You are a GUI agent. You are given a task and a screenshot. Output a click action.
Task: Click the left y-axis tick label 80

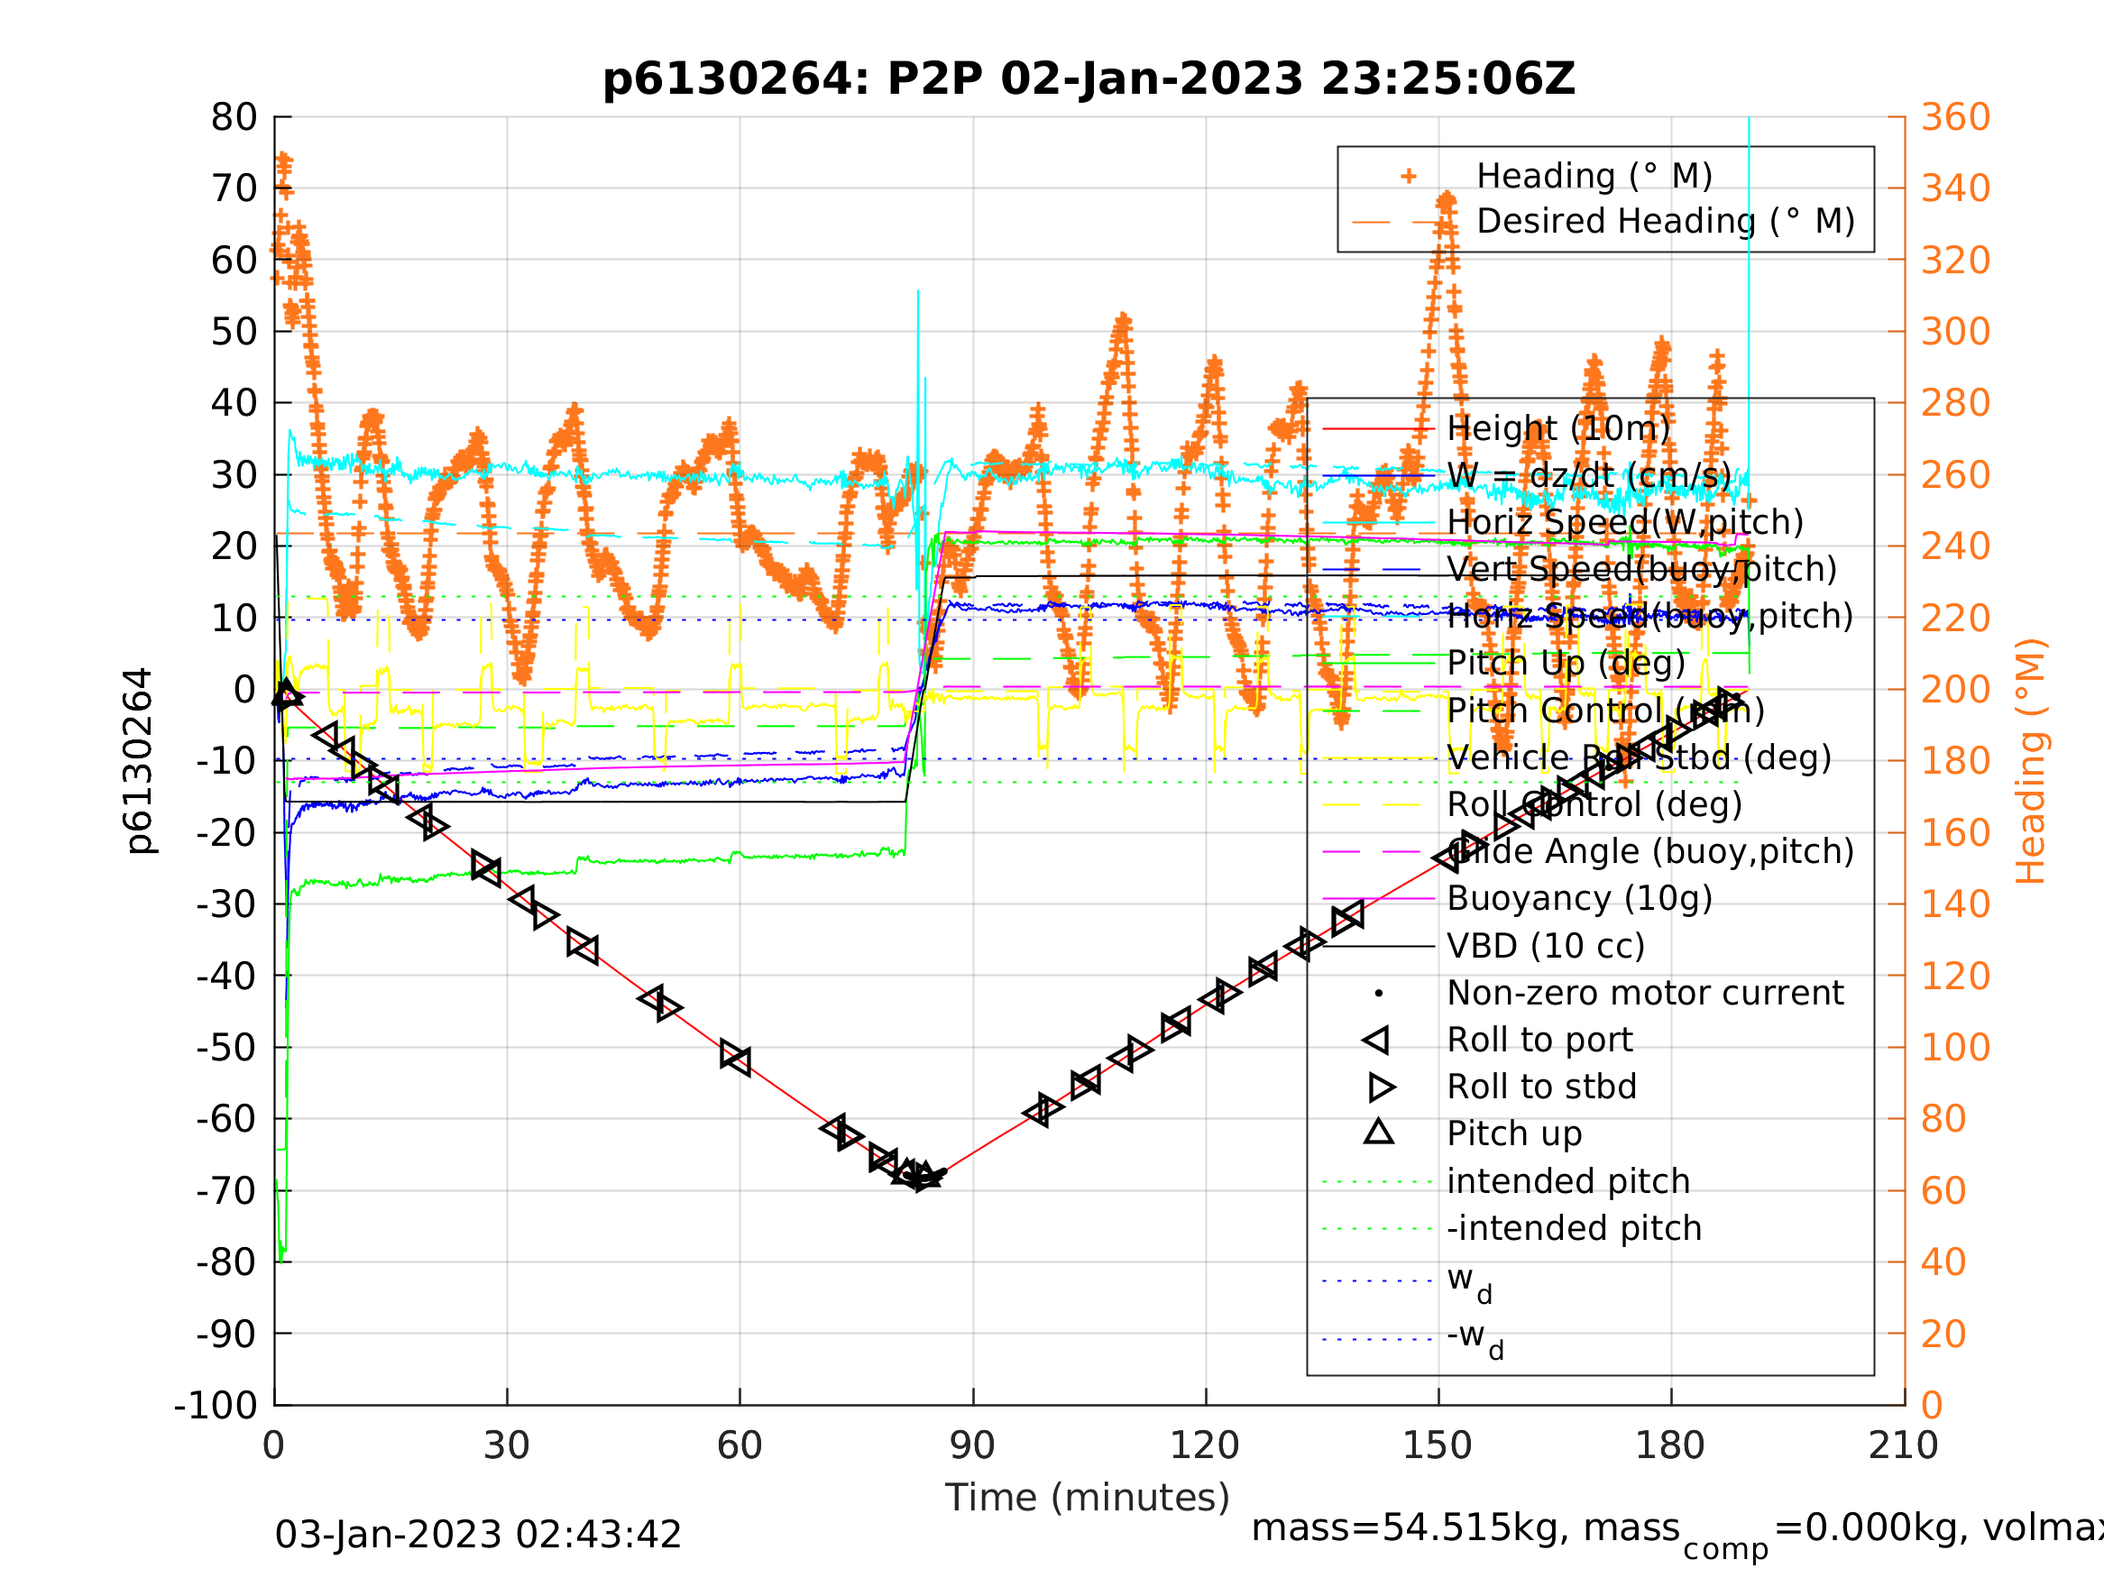click(x=234, y=118)
